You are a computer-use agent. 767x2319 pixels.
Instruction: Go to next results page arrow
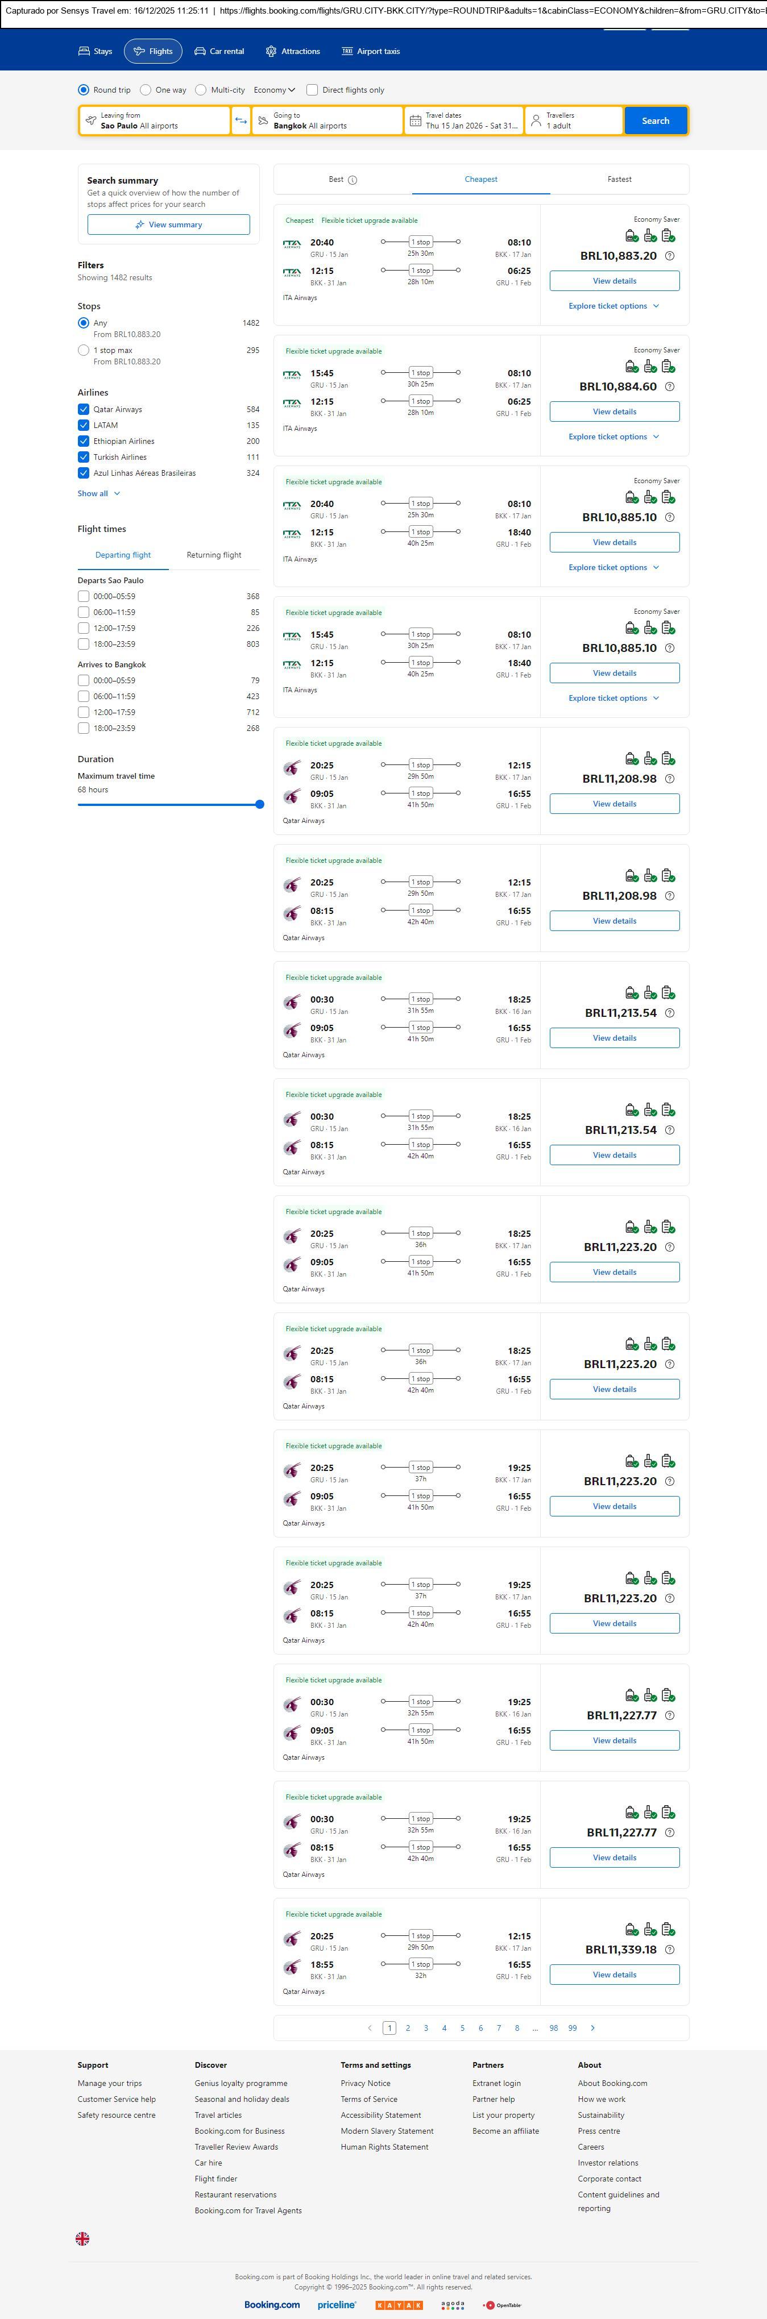592,2027
